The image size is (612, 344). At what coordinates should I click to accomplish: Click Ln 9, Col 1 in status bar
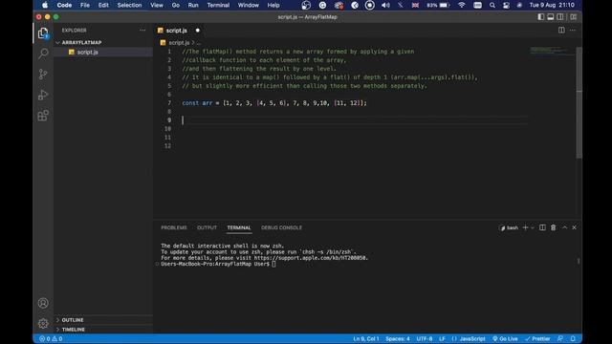click(x=365, y=338)
